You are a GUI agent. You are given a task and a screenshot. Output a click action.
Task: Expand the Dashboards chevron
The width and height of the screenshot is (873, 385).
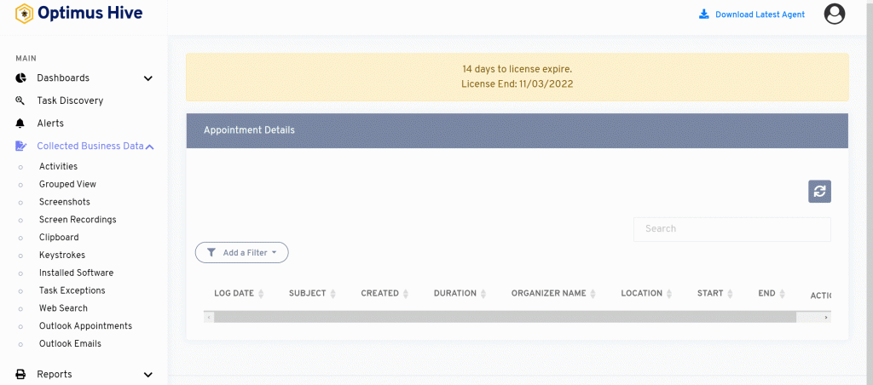(x=148, y=78)
